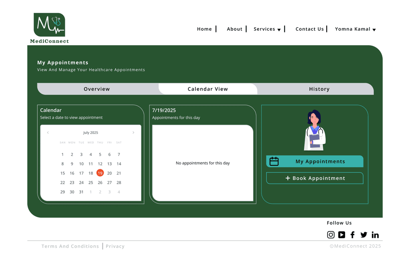The width and height of the screenshot is (410, 261).
Task: Select highlighted date 19 in calendar
Action: [x=100, y=173]
